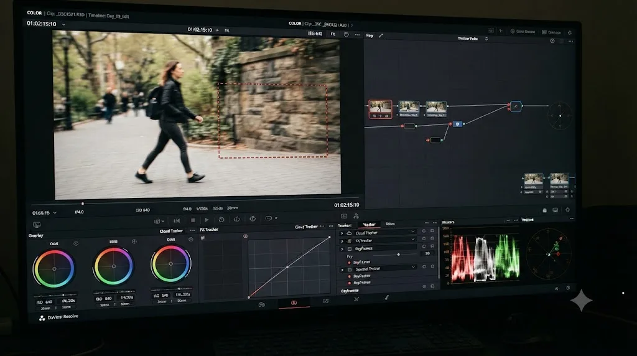The height and width of the screenshot is (356, 637).
Task: Open the Tracker Pals dropdown stepper
Action: 486,39
